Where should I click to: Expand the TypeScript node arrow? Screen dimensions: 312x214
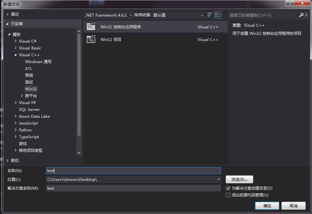pyautogui.click(x=16, y=137)
